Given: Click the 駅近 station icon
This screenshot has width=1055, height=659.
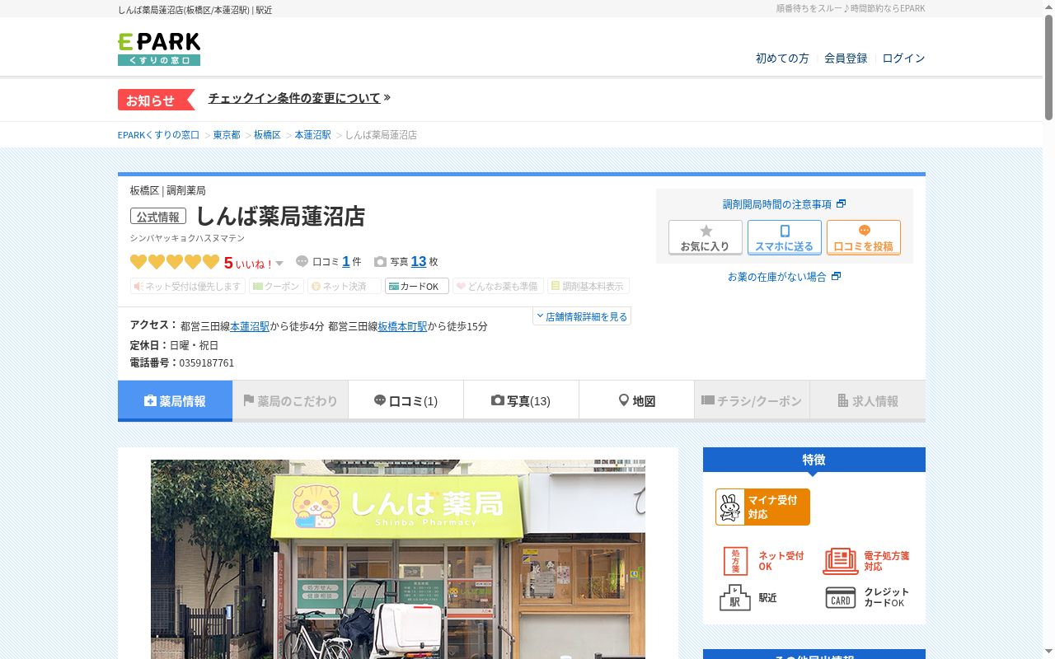Looking at the screenshot, I should pyautogui.click(x=735, y=597).
